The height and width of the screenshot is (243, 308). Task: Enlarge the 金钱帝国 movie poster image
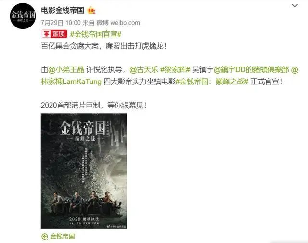pos(84,171)
